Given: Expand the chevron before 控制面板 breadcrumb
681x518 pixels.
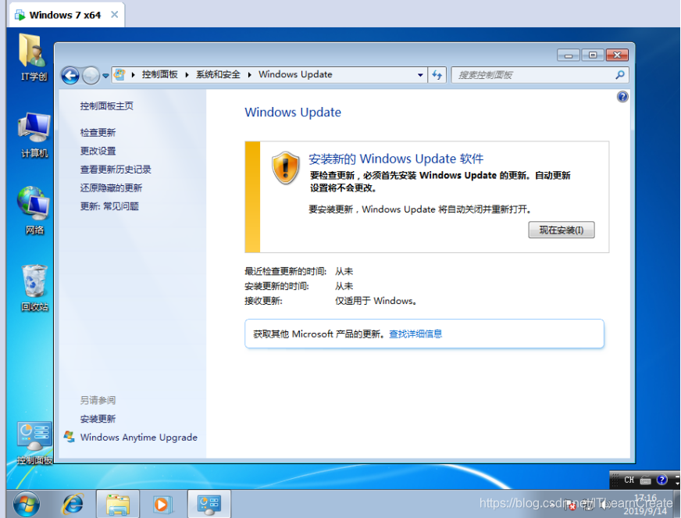Looking at the screenshot, I should (133, 75).
